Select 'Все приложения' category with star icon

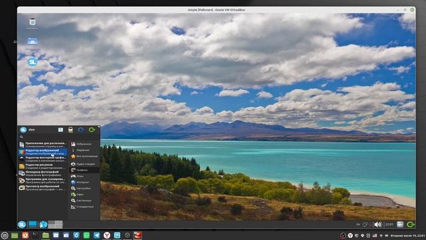pyautogui.click(x=84, y=157)
